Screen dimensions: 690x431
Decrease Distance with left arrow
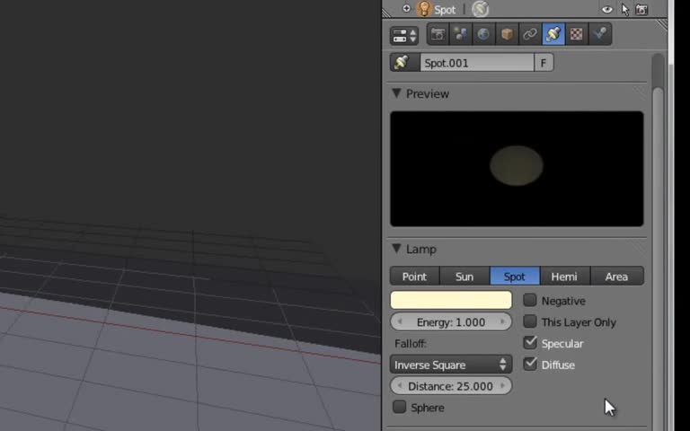400,386
